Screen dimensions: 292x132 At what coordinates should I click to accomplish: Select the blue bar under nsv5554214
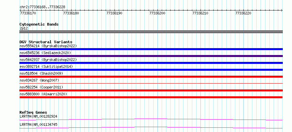[x=151, y=49]
